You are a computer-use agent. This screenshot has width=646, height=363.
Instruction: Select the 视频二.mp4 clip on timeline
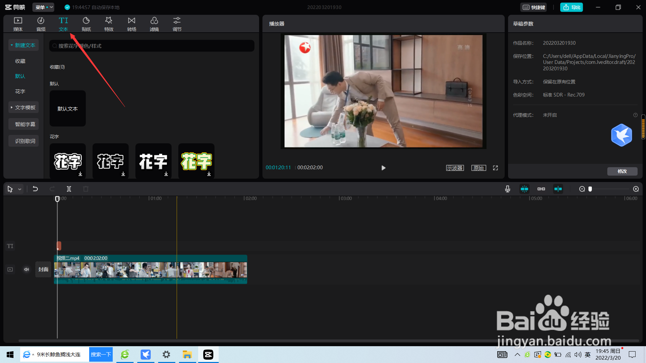pos(150,269)
